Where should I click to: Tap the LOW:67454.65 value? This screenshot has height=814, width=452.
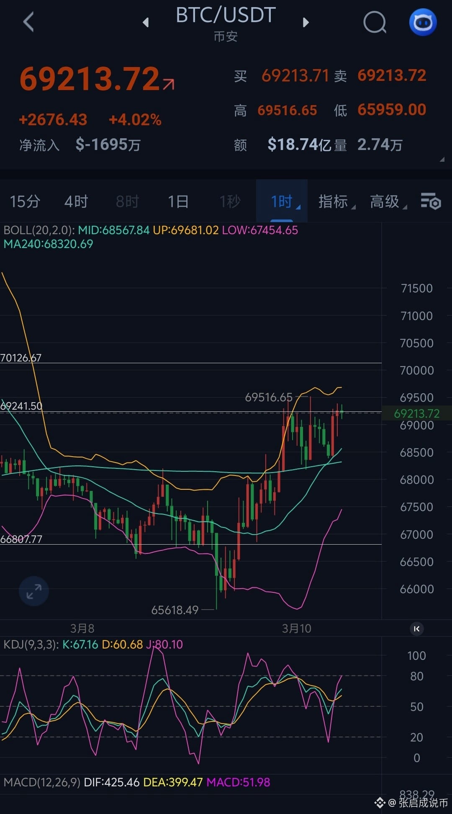260,230
